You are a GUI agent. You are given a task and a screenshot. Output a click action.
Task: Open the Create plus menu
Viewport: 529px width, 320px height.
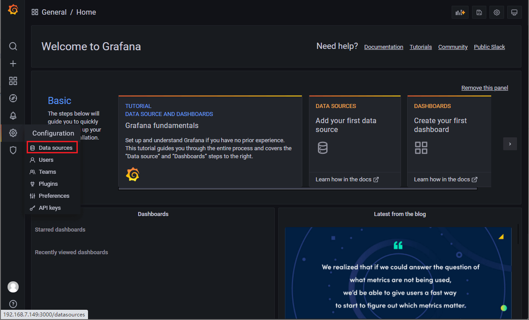point(13,64)
